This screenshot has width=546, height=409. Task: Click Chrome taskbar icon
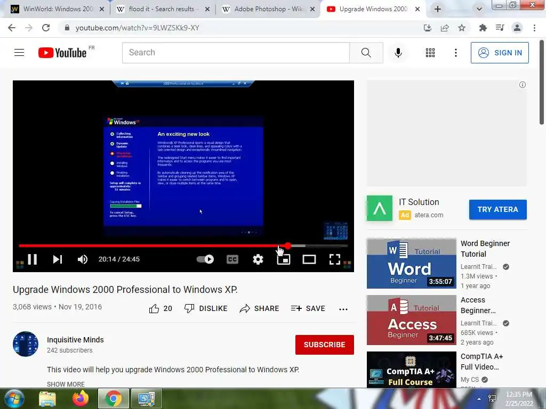114,398
